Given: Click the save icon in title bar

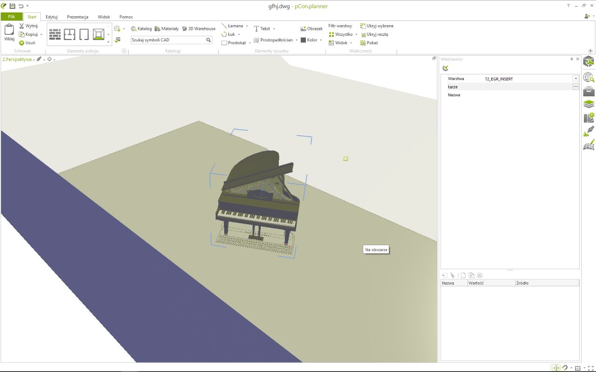Looking at the screenshot, I should (13, 6).
